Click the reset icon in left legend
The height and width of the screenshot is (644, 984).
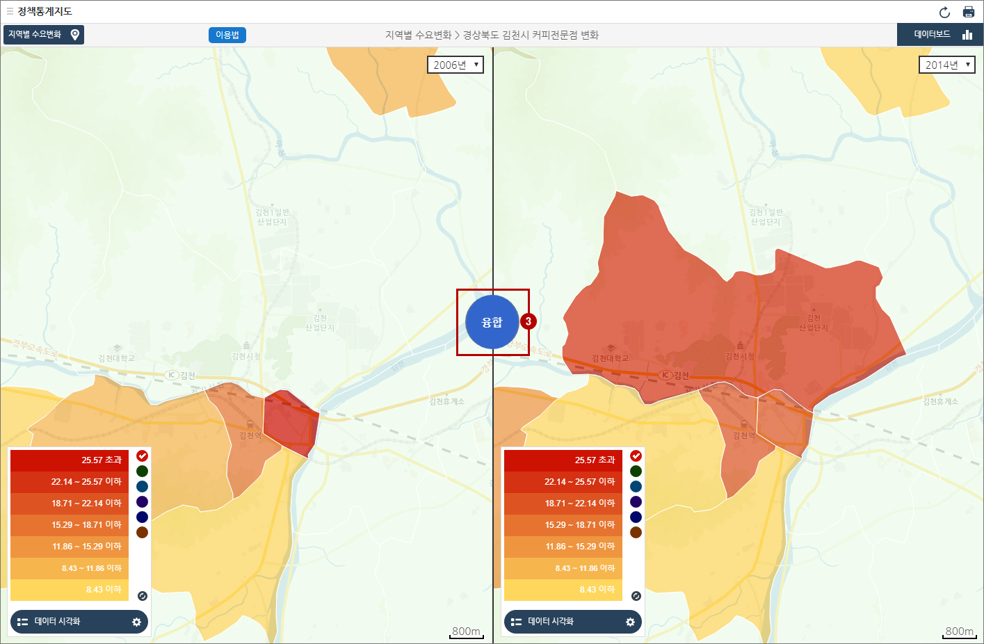point(143,596)
